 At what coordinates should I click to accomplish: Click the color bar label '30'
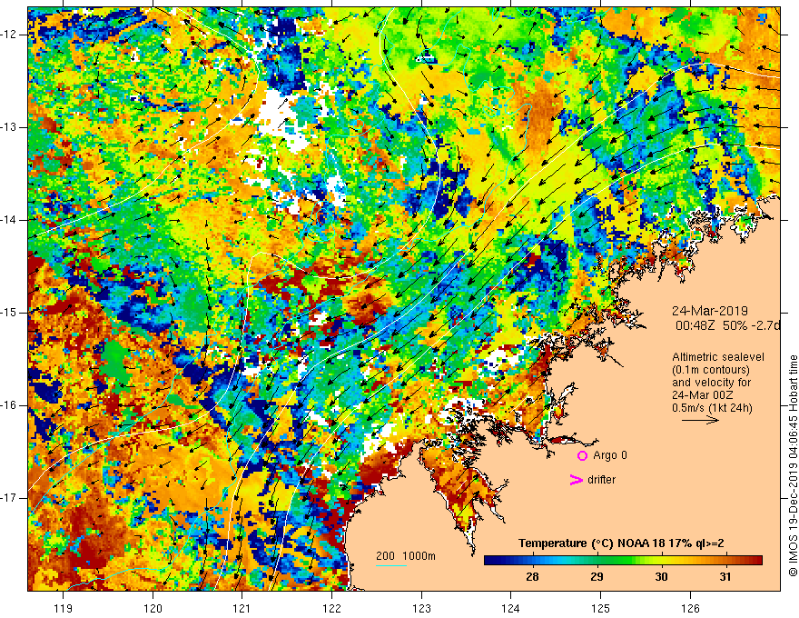click(x=661, y=577)
